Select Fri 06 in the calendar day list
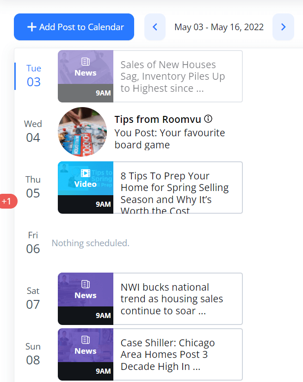Screen dimensions: 303x382 pyautogui.click(x=33, y=243)
